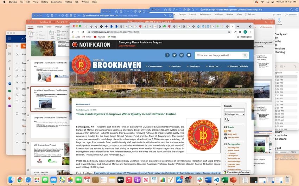Open the All categories dropdown
299x186 pixels.
pos(234,114)
